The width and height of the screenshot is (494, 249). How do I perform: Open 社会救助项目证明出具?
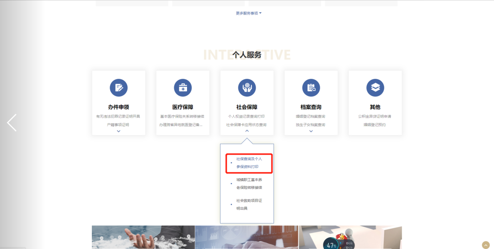(249, 204)
